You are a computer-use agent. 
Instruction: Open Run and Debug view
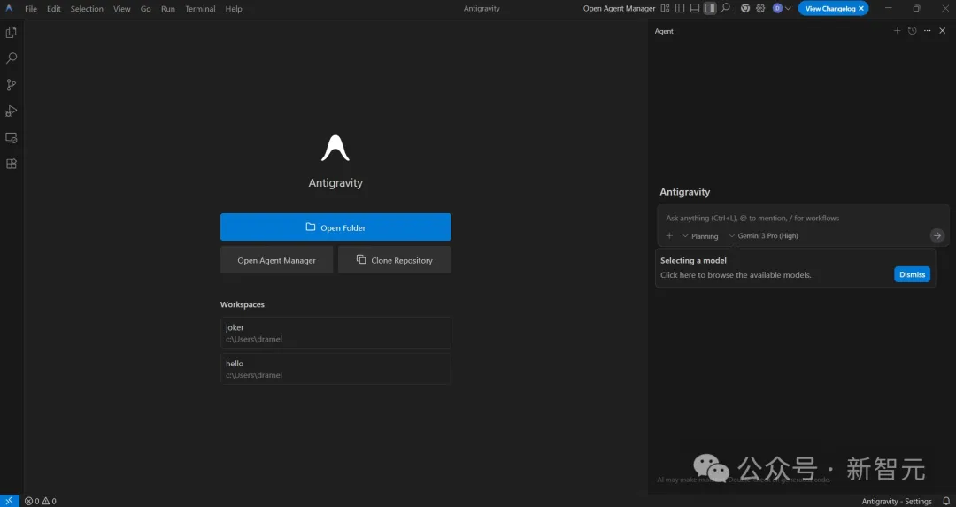point(12,111)
